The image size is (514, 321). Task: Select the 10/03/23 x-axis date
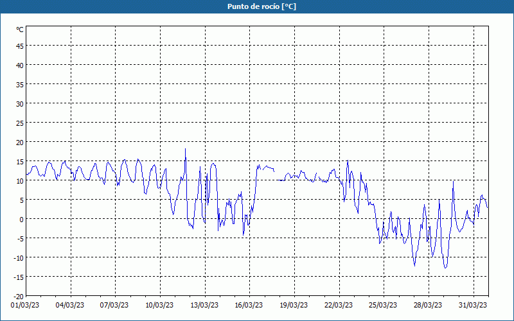[159, 306]
